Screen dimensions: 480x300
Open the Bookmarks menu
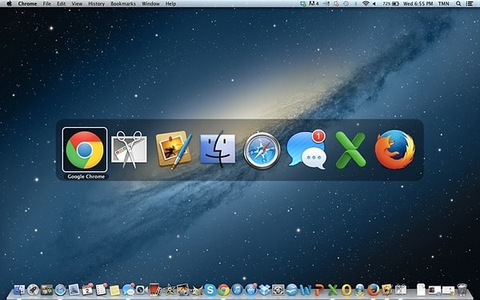122,4
